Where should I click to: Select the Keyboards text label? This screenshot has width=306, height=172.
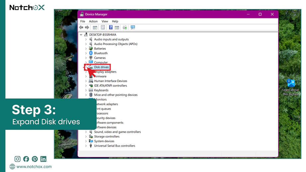pyautogui.click(x=101, y=90)
